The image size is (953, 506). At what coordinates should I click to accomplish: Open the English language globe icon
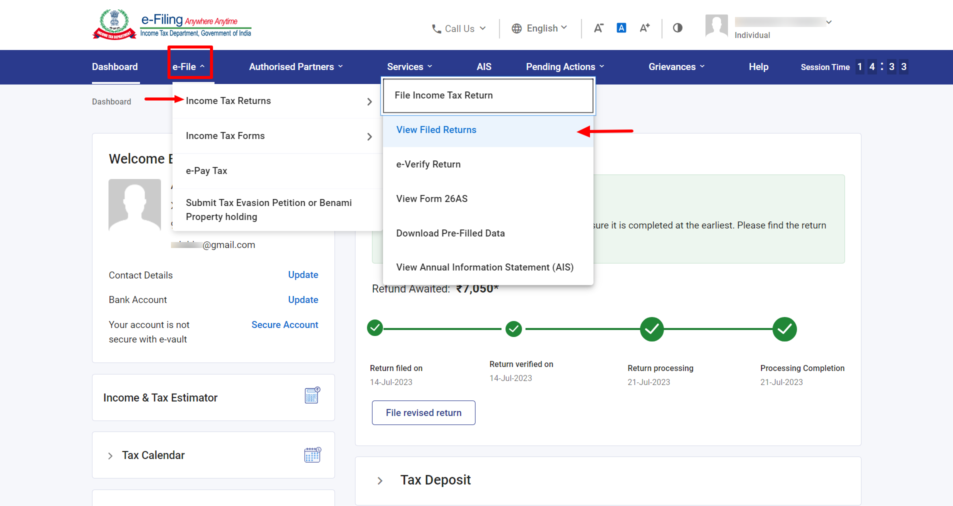click(x=517, y=28)
